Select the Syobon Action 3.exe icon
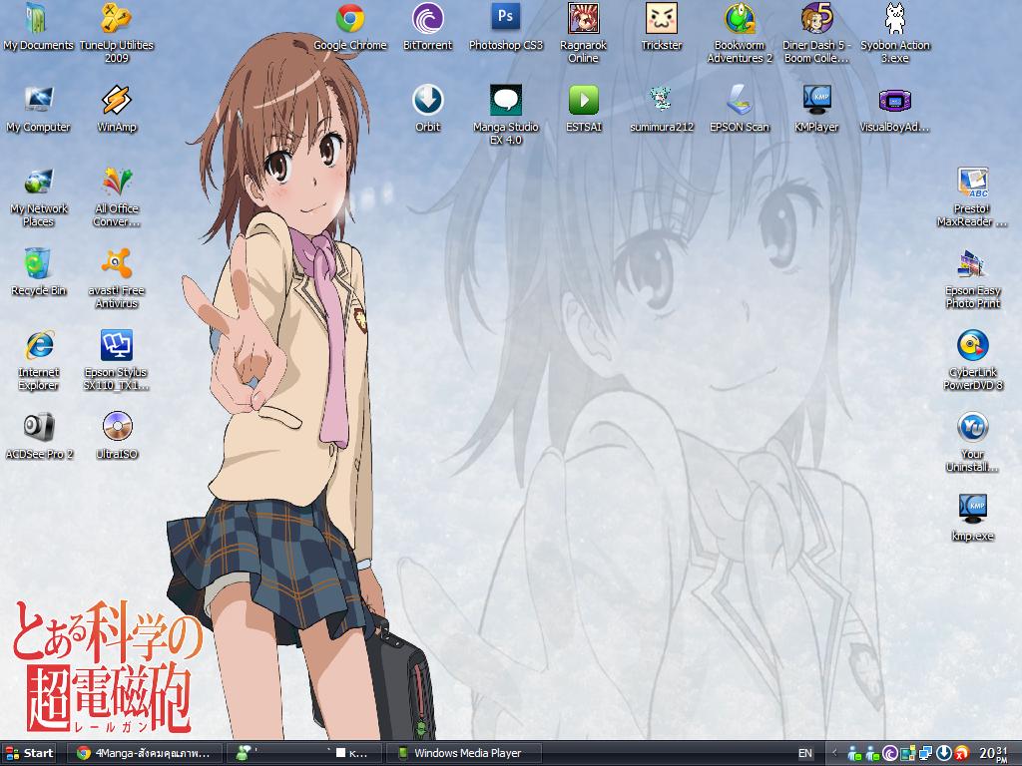This screenshot has width=1022, height=766. [895, 33]
